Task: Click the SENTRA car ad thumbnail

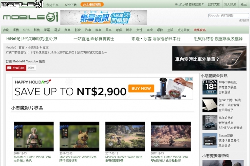Action: point(210,123)
